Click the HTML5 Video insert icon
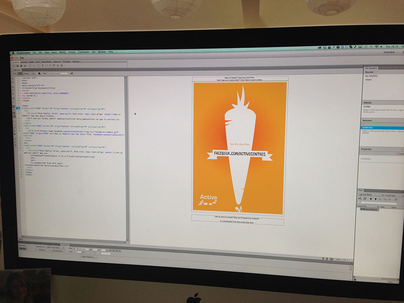 point(17,66)
